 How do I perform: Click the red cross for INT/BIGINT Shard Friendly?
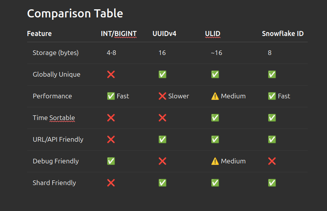tap(111, 183)
